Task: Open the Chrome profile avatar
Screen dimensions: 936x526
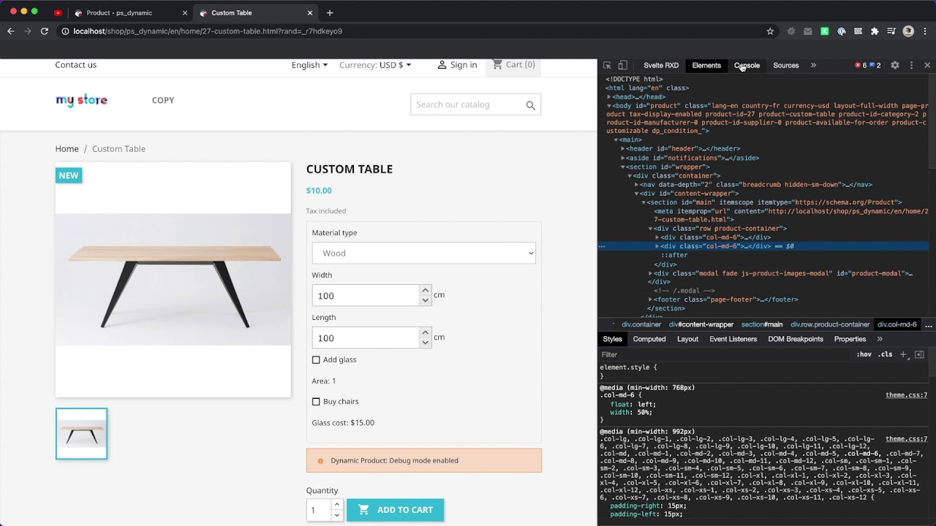Action: tap(908, 31)
